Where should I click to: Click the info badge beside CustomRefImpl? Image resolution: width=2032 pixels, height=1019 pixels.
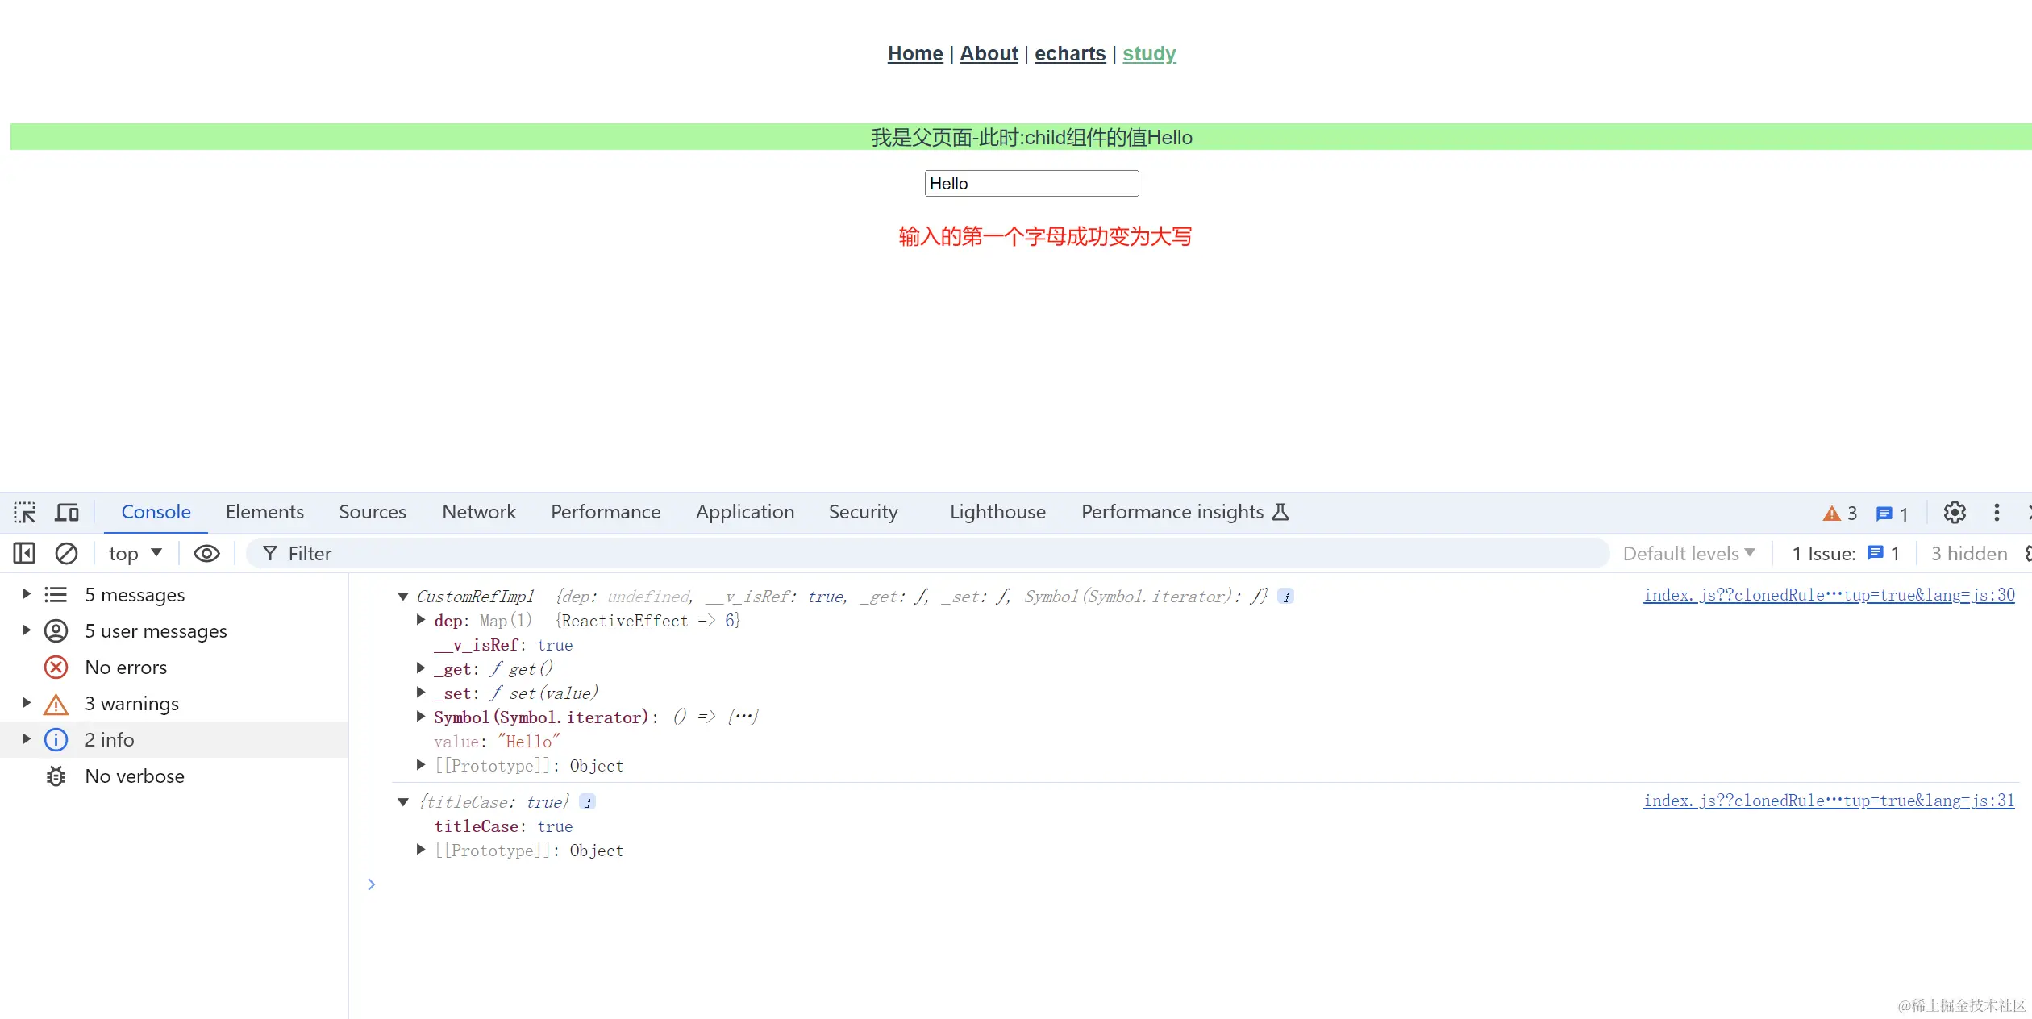(1286, 597)
